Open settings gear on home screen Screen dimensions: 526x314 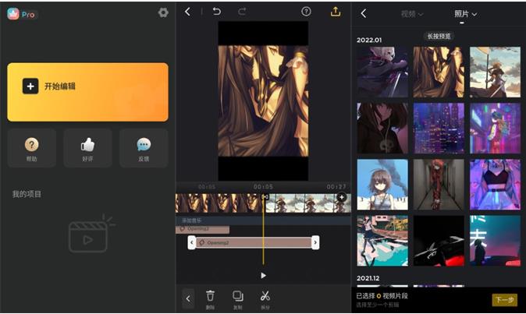(163, 12)
